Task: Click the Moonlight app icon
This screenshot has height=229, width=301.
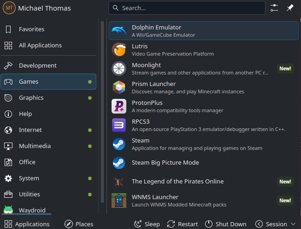Action: point(119,69)
